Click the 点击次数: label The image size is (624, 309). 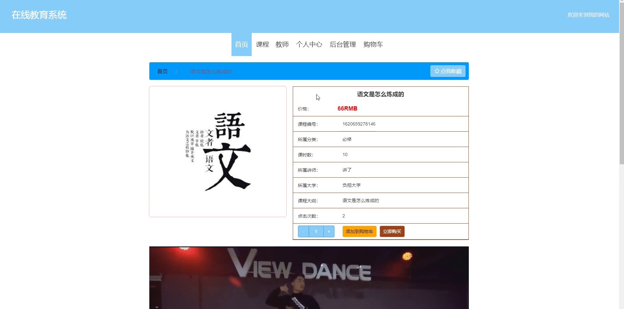coord(308,216)
